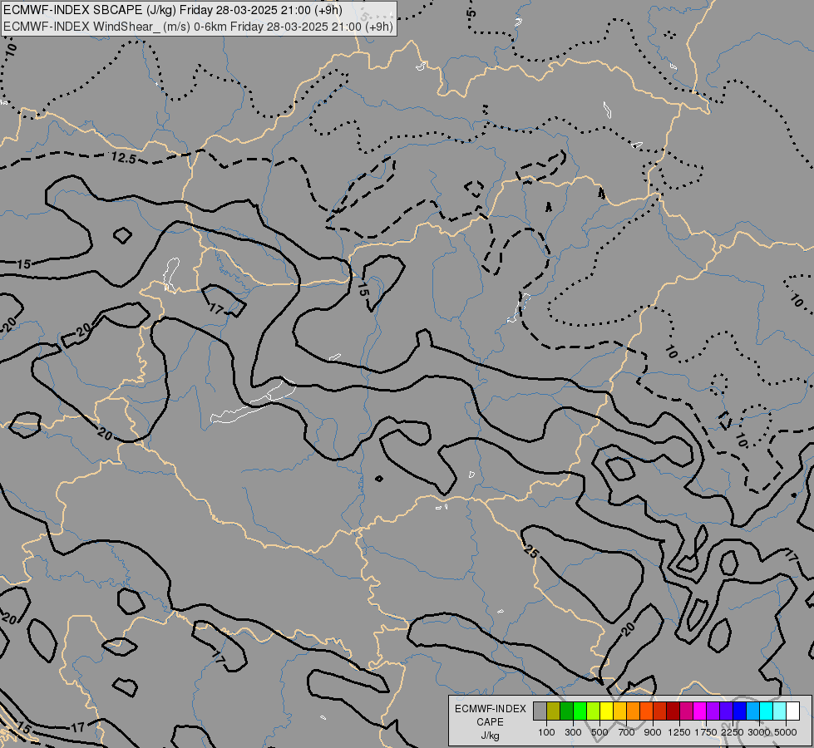The height and width of the screenshot is (748, 814).
Task: Click the 12.5 dashed contour label
Action: [124, 158]
